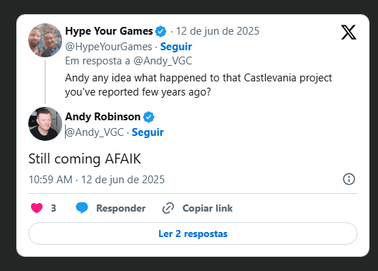This screenshot has width=378, height=271.
Task: Open Hype Your Games profile picture
Action: tap(45, 40)
